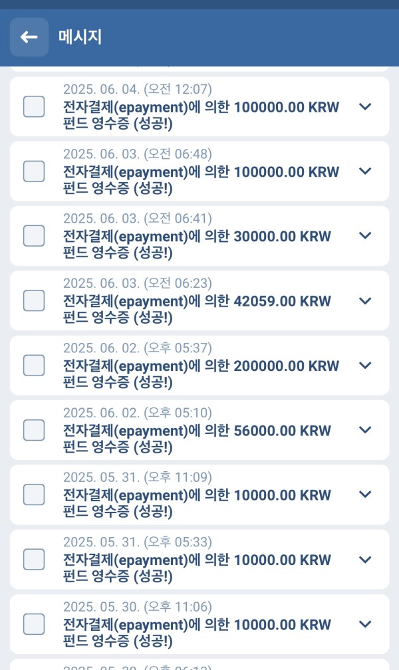Expand the 06. 03. 오전 06:48 message details
Viewport: 399px width, 670px height.
coord(364,171)
